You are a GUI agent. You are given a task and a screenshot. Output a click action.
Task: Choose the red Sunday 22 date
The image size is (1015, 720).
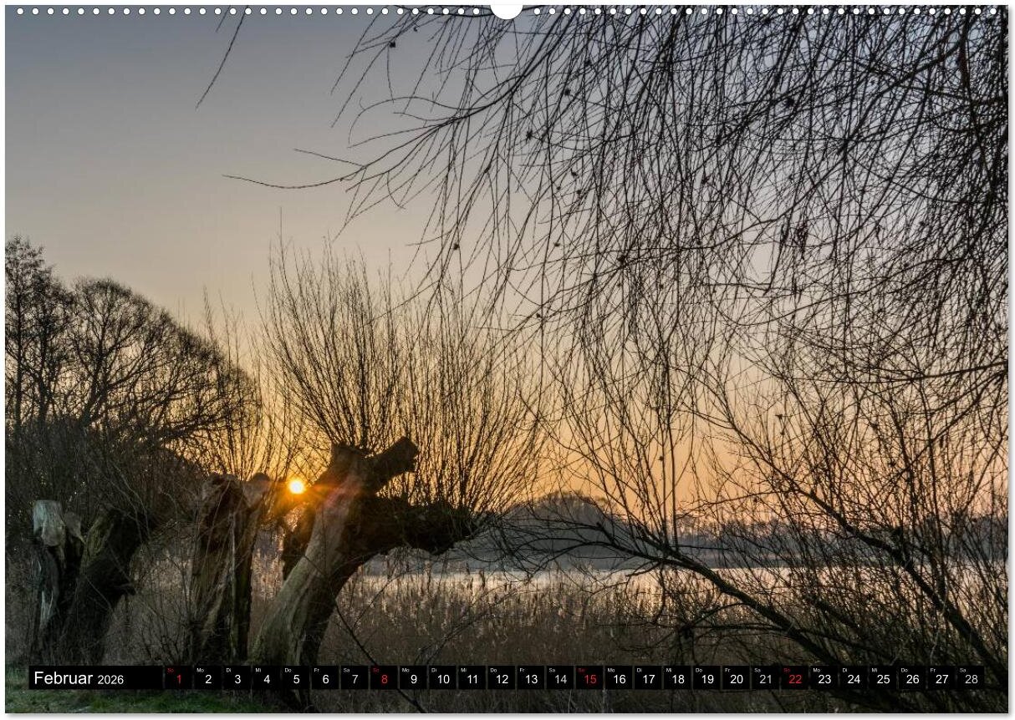(795, 678)
